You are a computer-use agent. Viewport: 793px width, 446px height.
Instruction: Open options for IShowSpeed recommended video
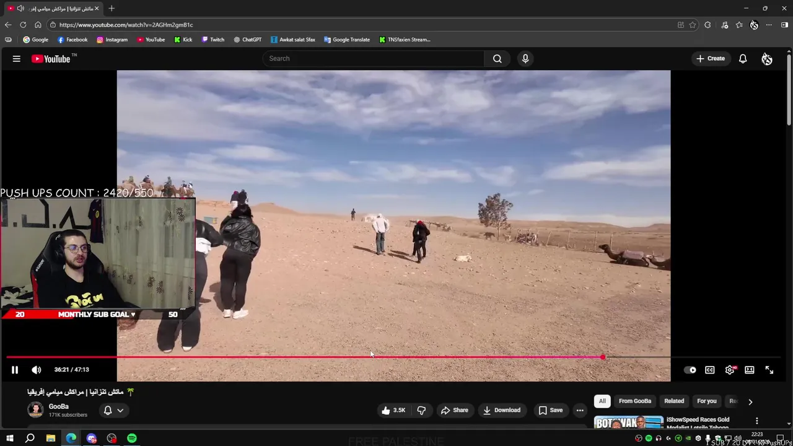click(x=756, y=421)
